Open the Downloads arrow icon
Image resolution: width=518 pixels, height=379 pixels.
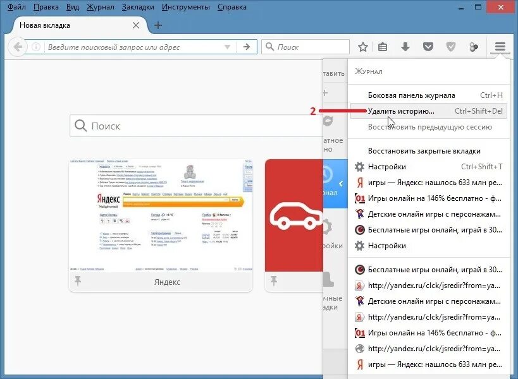(x=405, y=47)
